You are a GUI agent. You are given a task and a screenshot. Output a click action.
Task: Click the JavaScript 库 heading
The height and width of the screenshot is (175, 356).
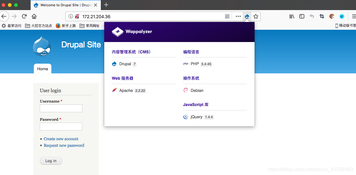(x=196, y=104)
